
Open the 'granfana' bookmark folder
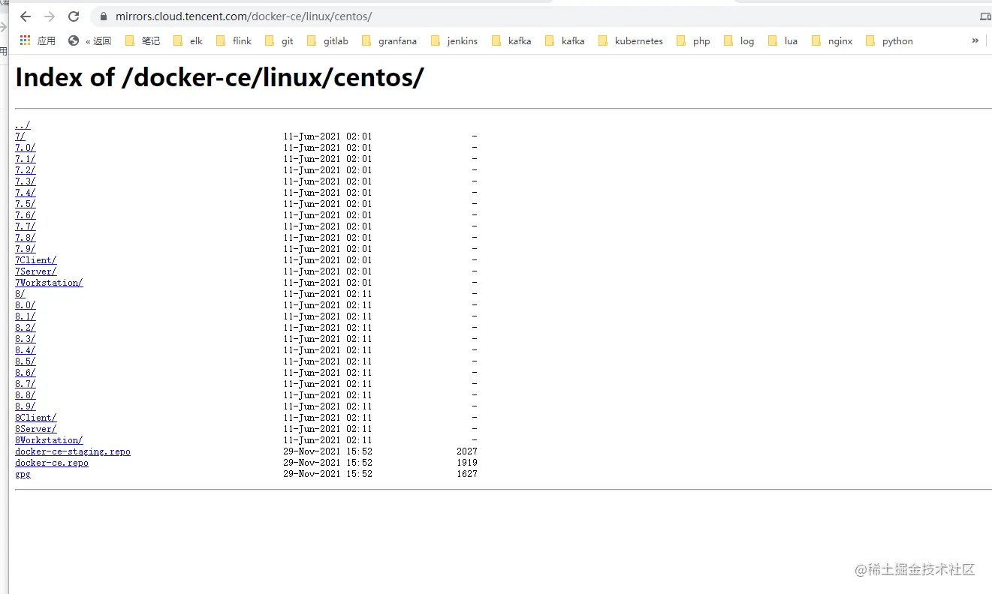point(389,40)
